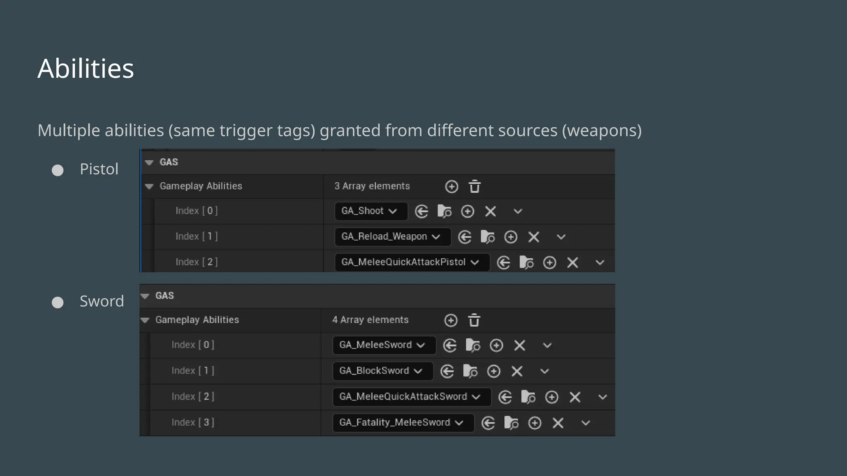Use selected asset arrow for GA_MeleeQuickAttackPistol
847x476 pixels.
click(504, 263)
